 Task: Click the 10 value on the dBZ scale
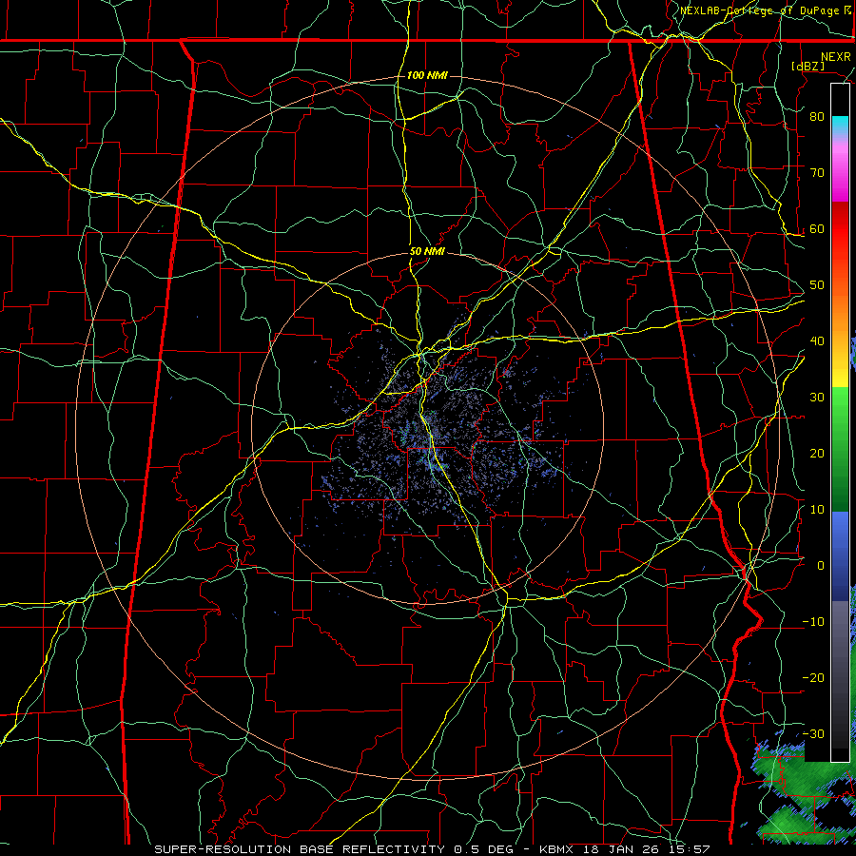(x=817, y=510)
